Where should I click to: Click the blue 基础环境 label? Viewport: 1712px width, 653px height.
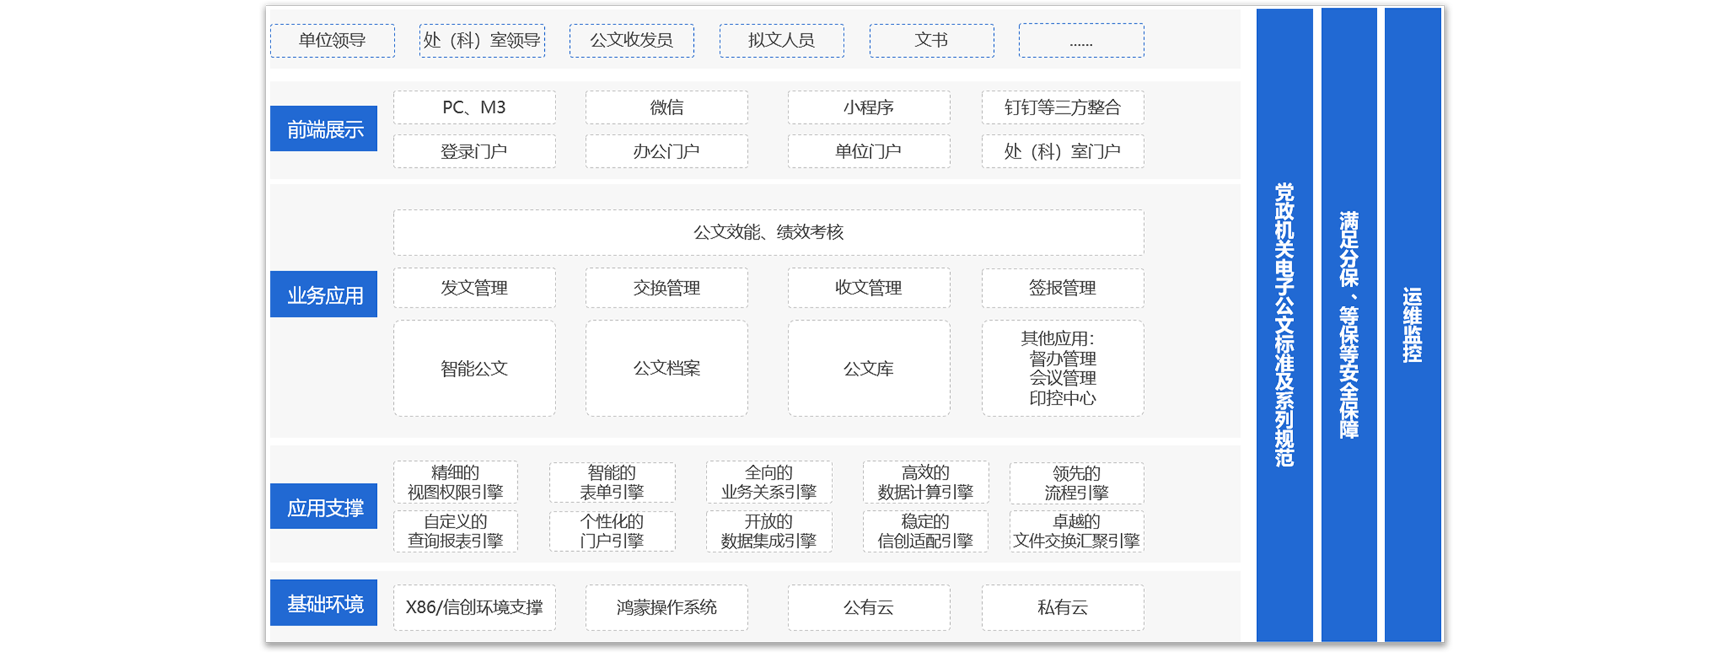click(x=323, y=603)
